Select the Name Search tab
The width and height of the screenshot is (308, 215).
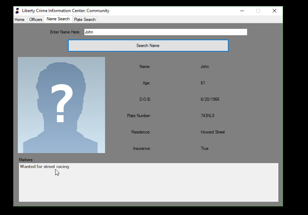[58, 19]
